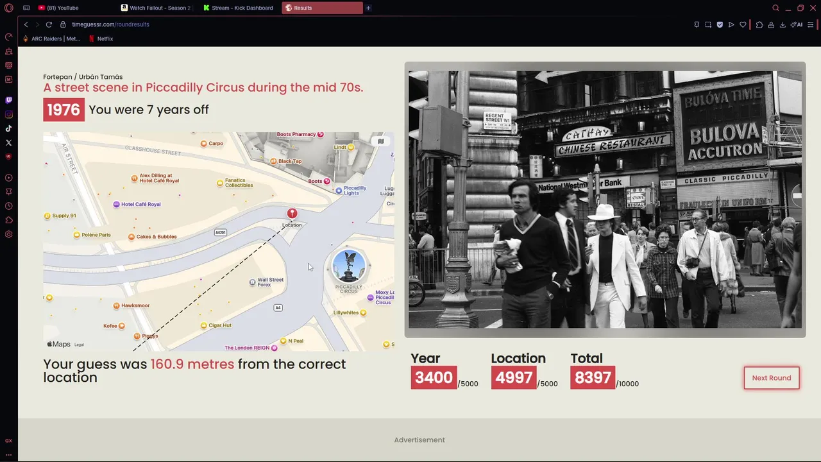The width and height of the screenshot is (821, 462).
Task: Open the ARC Raiders bookmark
Action: [x=51, y=38]
